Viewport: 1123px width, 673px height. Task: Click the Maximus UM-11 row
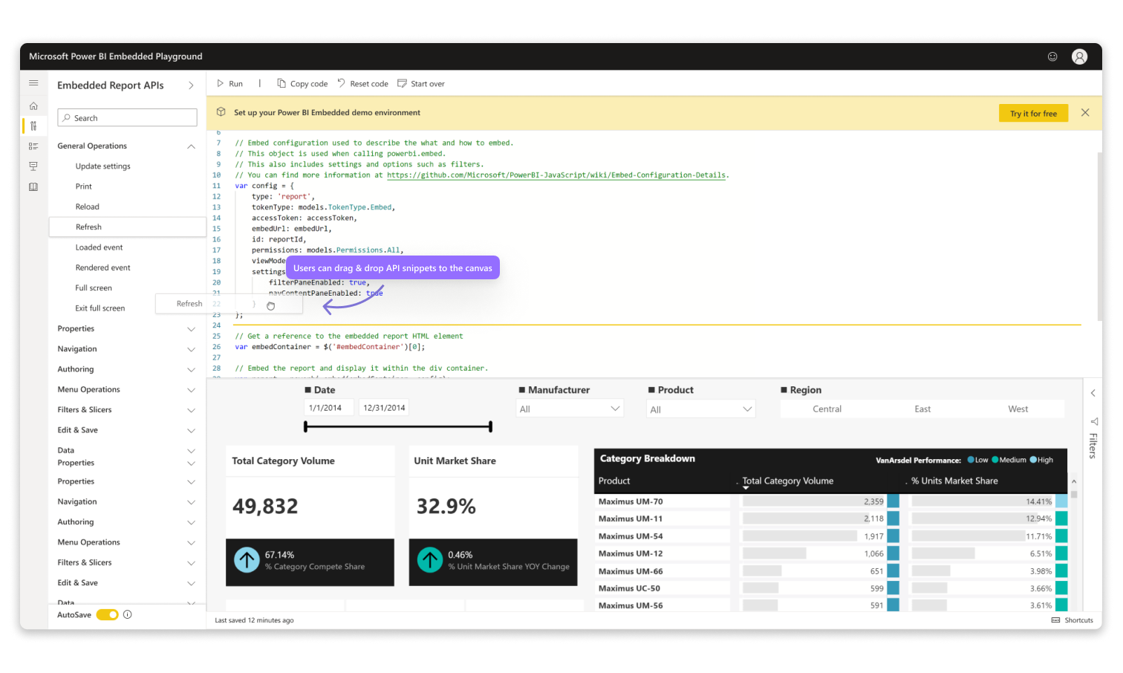[832, 518]
